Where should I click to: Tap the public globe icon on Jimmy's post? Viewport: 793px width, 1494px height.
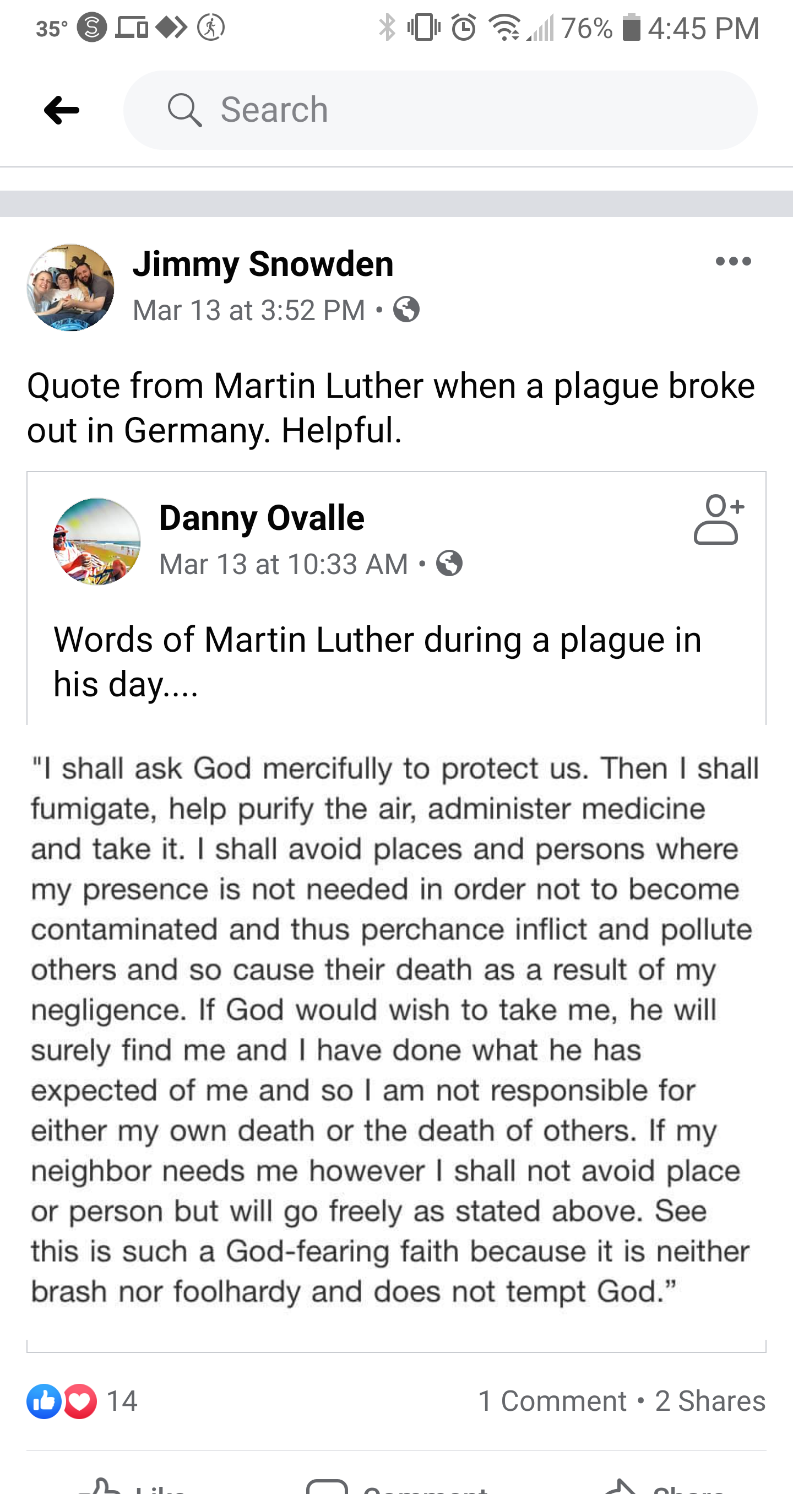point(406,310)
